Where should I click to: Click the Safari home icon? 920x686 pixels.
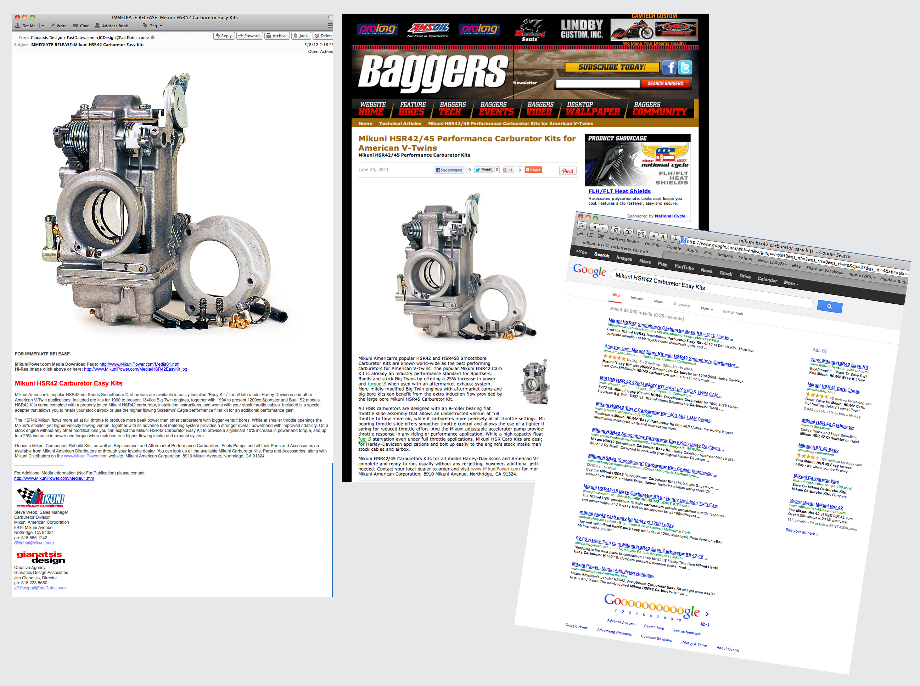point(616,230)
